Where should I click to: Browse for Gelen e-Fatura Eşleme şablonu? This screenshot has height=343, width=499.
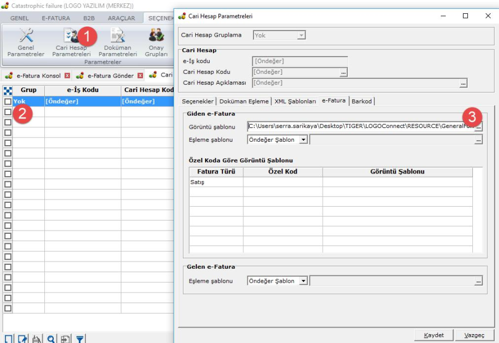478,281
